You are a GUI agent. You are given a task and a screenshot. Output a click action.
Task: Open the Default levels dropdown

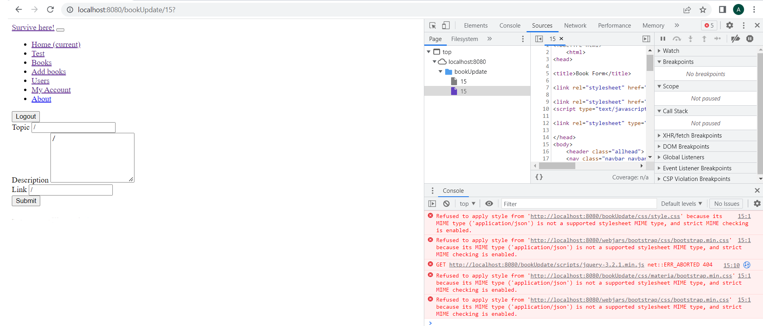(x=681, y=204)
